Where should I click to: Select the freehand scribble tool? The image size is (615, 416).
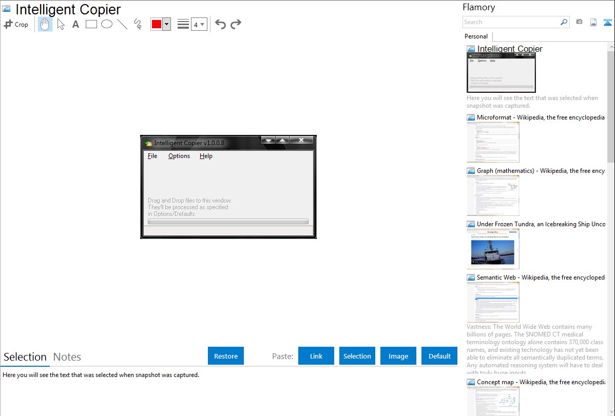(138, 24)
